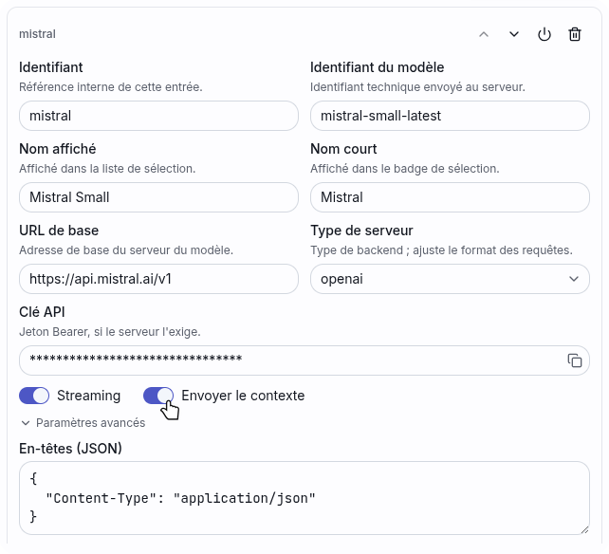Copy the API key
609x554 pixels.
pos(575,360)
